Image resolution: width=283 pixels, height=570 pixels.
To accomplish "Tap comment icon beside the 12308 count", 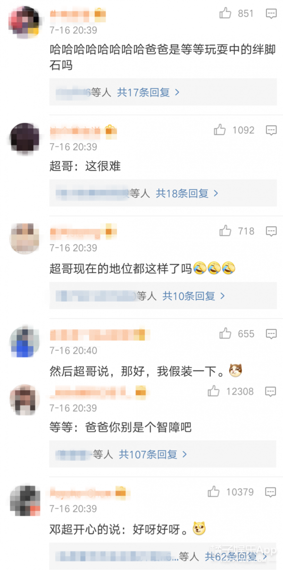I will click(271, 391).
